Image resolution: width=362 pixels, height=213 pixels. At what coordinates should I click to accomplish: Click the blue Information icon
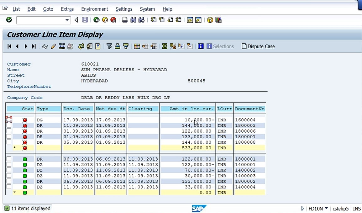coord(201,46)
